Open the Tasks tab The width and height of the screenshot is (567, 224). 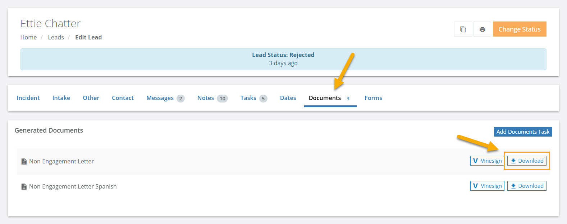254,98
